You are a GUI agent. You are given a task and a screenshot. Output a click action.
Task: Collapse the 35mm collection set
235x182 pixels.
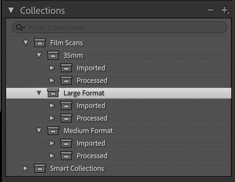pos(39,55)
